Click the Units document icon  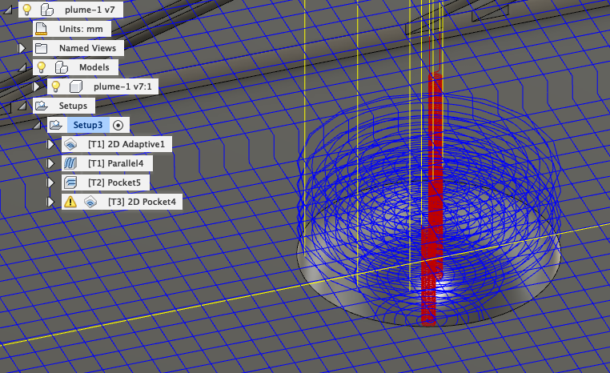pos(42,29)
